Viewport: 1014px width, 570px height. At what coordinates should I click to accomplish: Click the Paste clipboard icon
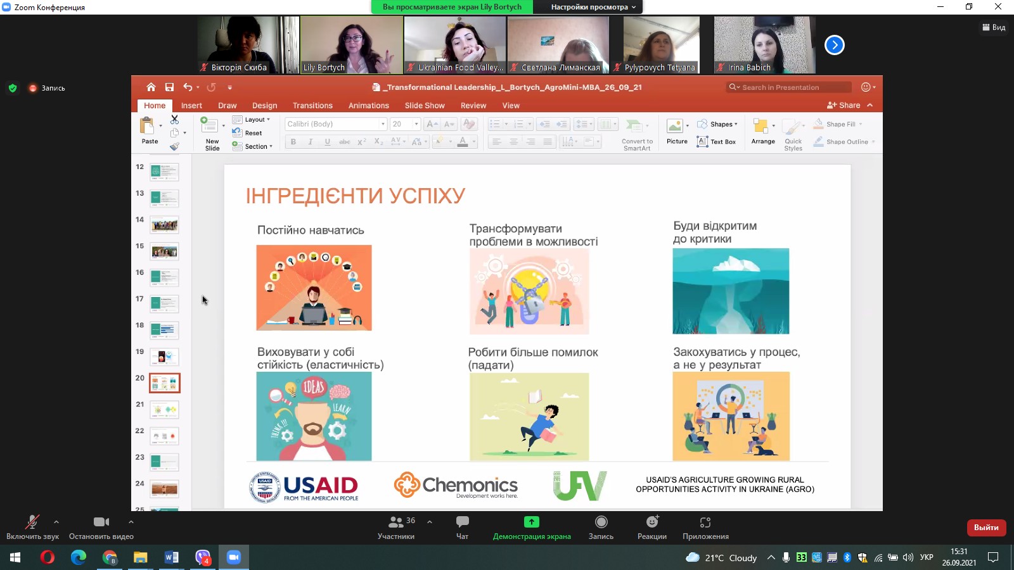(x=147, y=126)
